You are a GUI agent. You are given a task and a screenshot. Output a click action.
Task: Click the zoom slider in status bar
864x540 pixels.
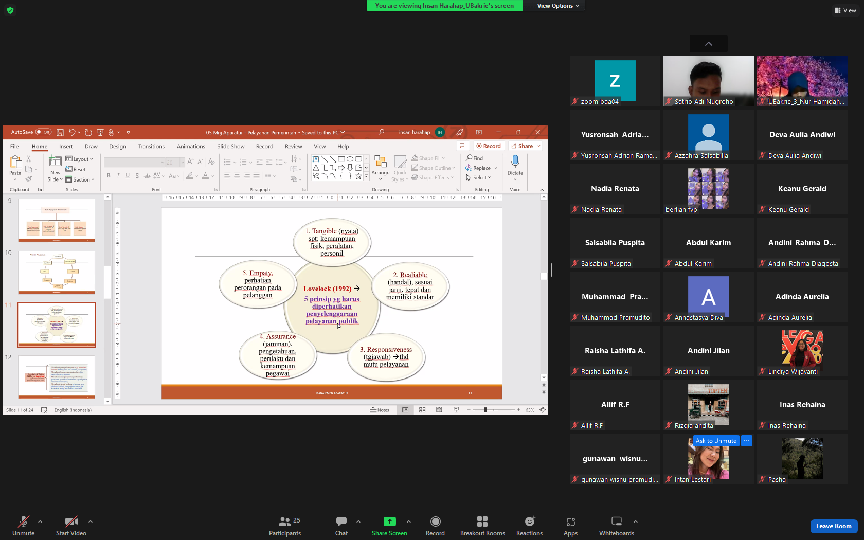pyautogui.click(x=485, y=410)
